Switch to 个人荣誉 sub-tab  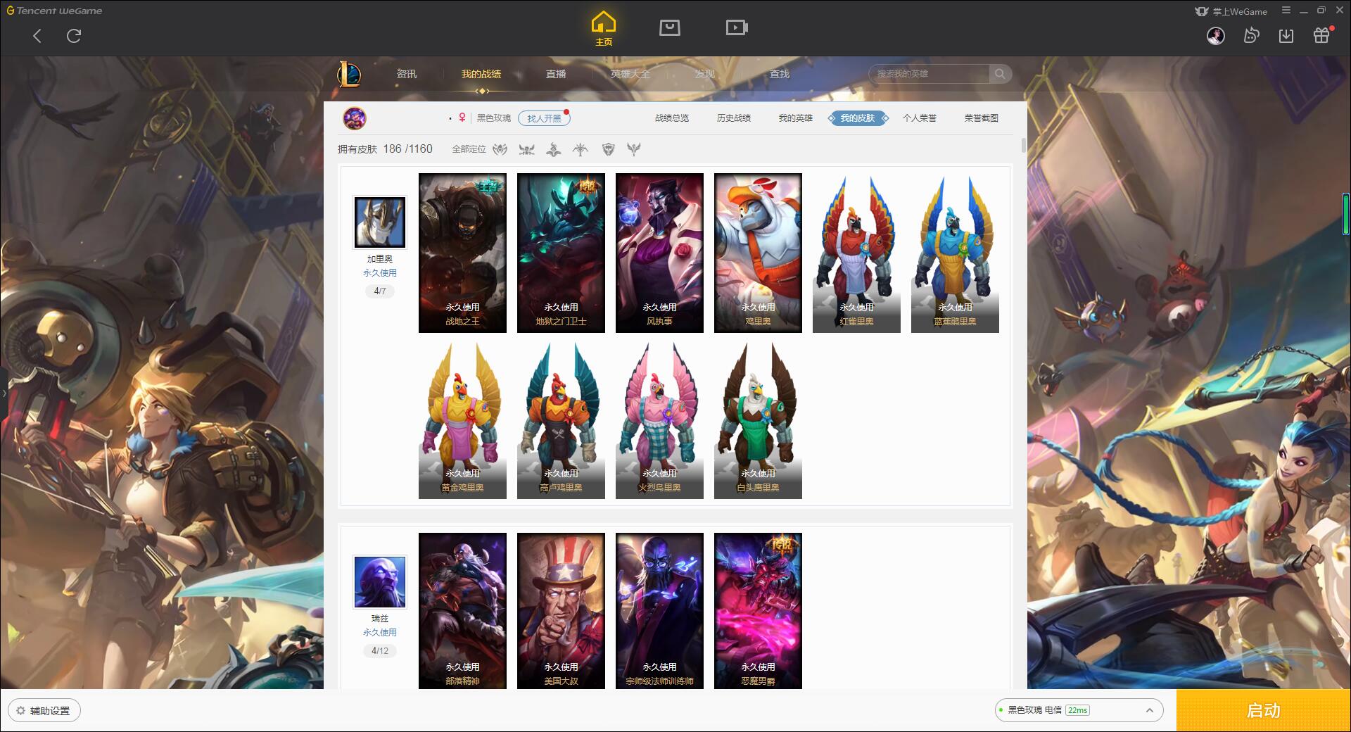point(920,118)
